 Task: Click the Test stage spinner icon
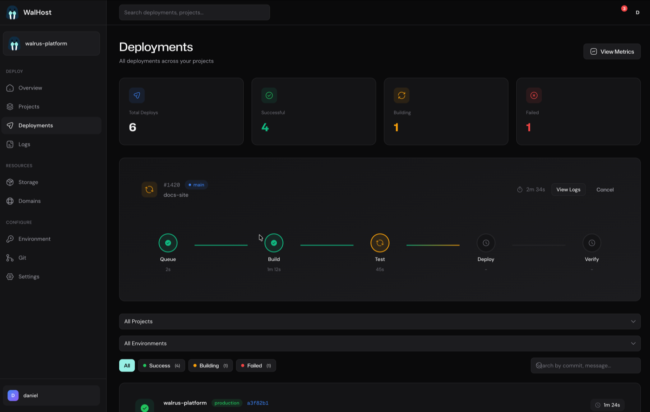380,243
